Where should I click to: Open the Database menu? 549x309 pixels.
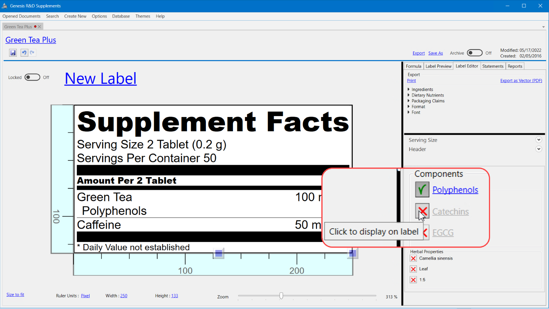121,16
